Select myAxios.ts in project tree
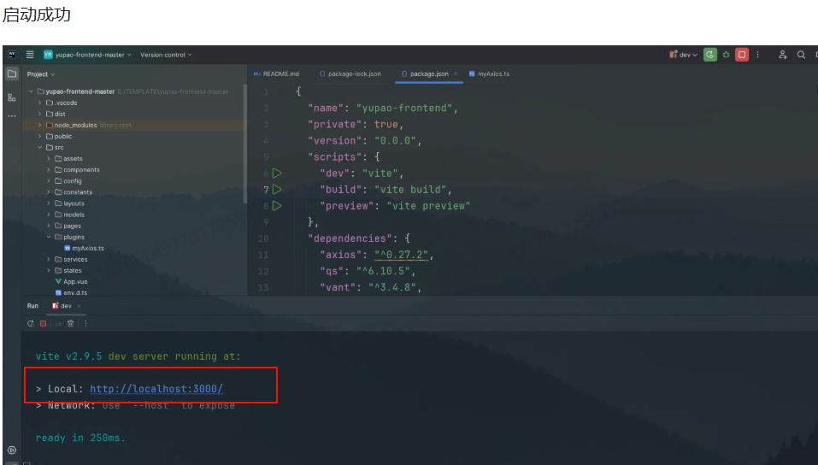818x465 pixels. pyautogui.click(x=84, y=249)
